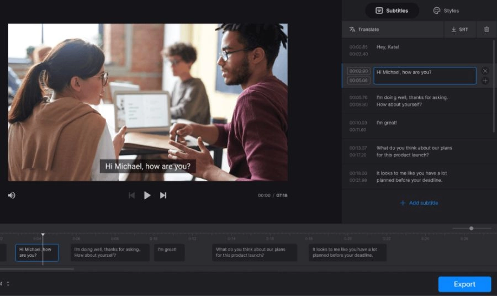Click the video preview frame
The height and width of the screenshot is (296, 497).
pyautogui.click(x=147, y=102)
